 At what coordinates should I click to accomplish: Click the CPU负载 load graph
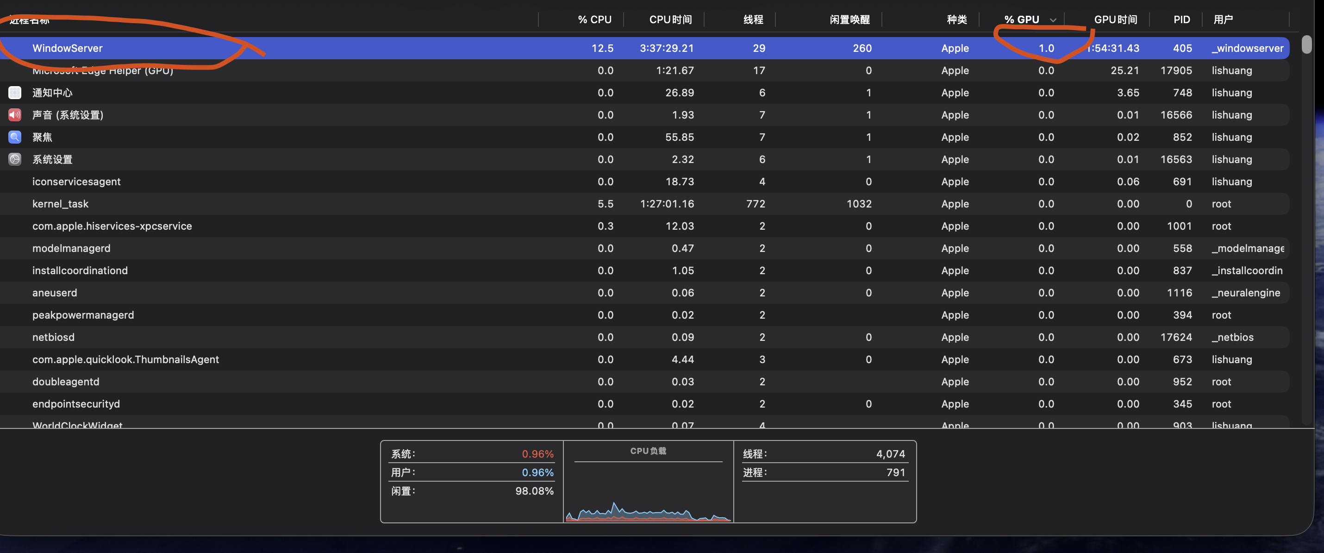[x=648, y=494]
